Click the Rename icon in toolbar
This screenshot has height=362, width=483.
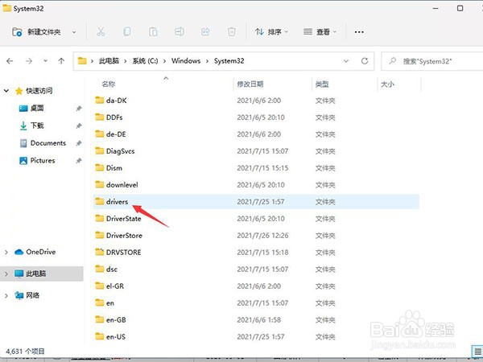tap(180, 31)
